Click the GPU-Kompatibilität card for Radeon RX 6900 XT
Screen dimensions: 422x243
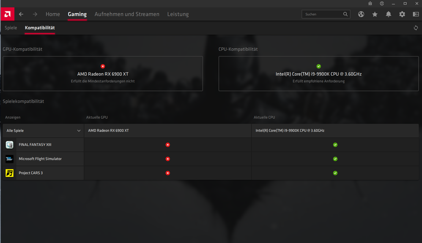[x=103, y=73]
